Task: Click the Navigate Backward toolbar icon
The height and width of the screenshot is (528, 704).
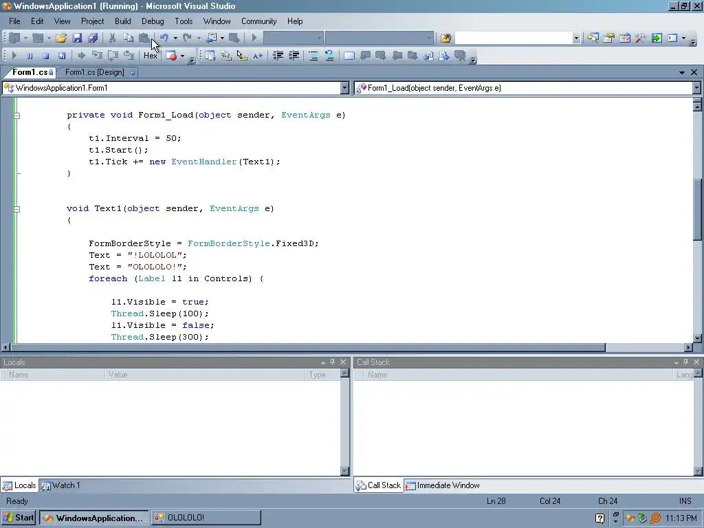Action: click(x=212, y=38)
